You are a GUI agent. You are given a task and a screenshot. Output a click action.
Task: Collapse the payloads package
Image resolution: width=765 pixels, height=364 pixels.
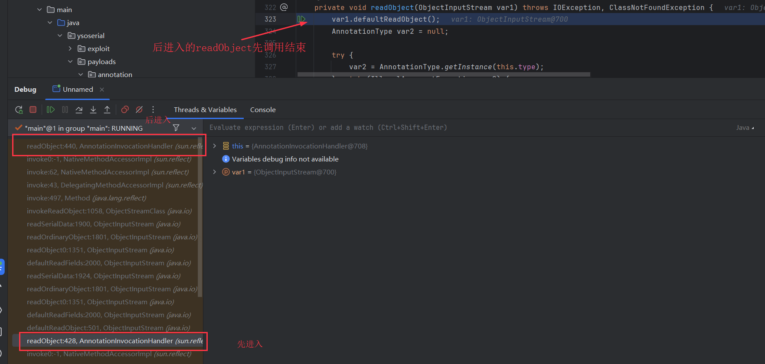click(x=70, y=61)
